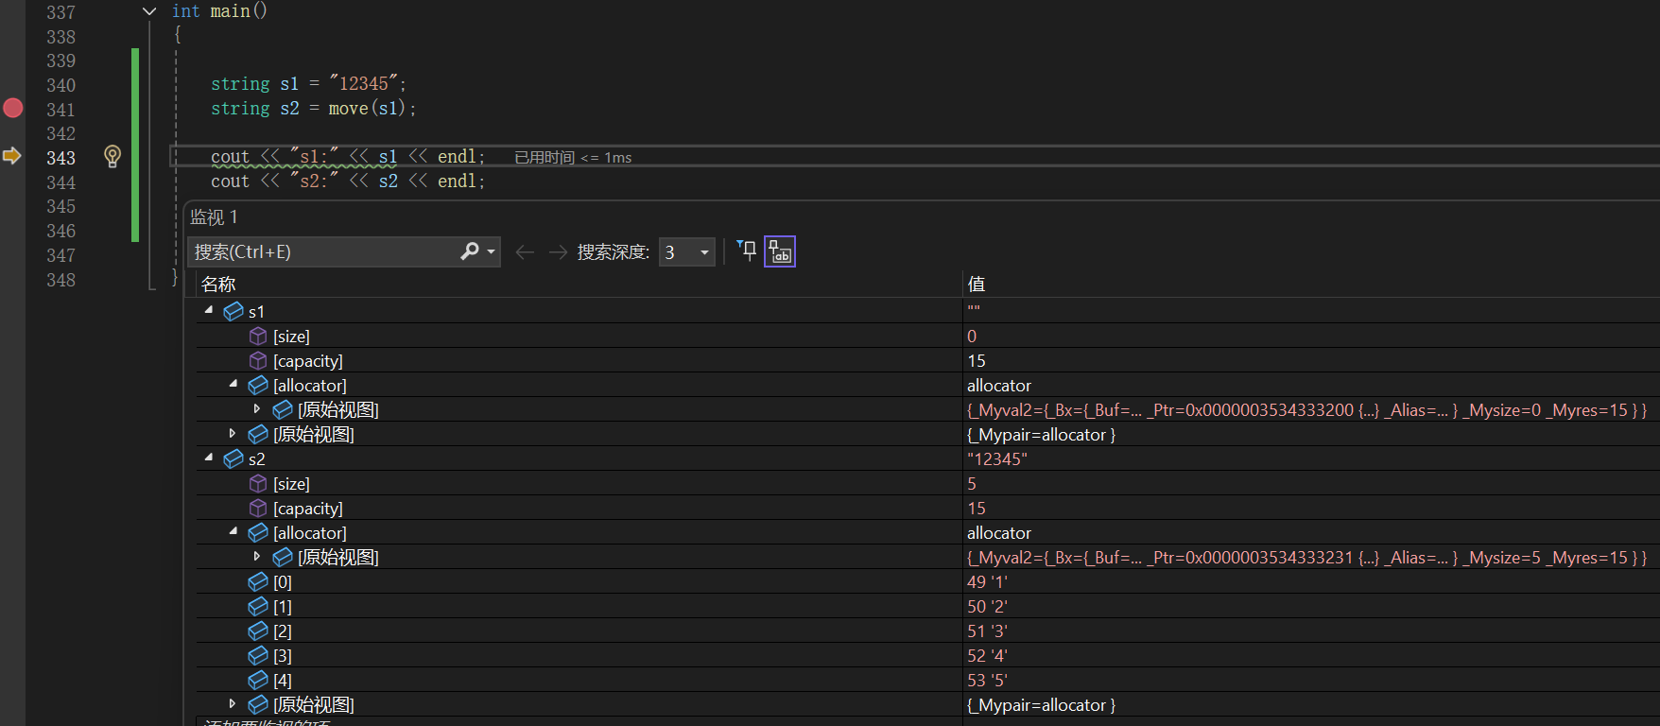Click value 49 '1' of element [0]
Viewport: 1660px width, 726px height.
click(x=987, y=581)
